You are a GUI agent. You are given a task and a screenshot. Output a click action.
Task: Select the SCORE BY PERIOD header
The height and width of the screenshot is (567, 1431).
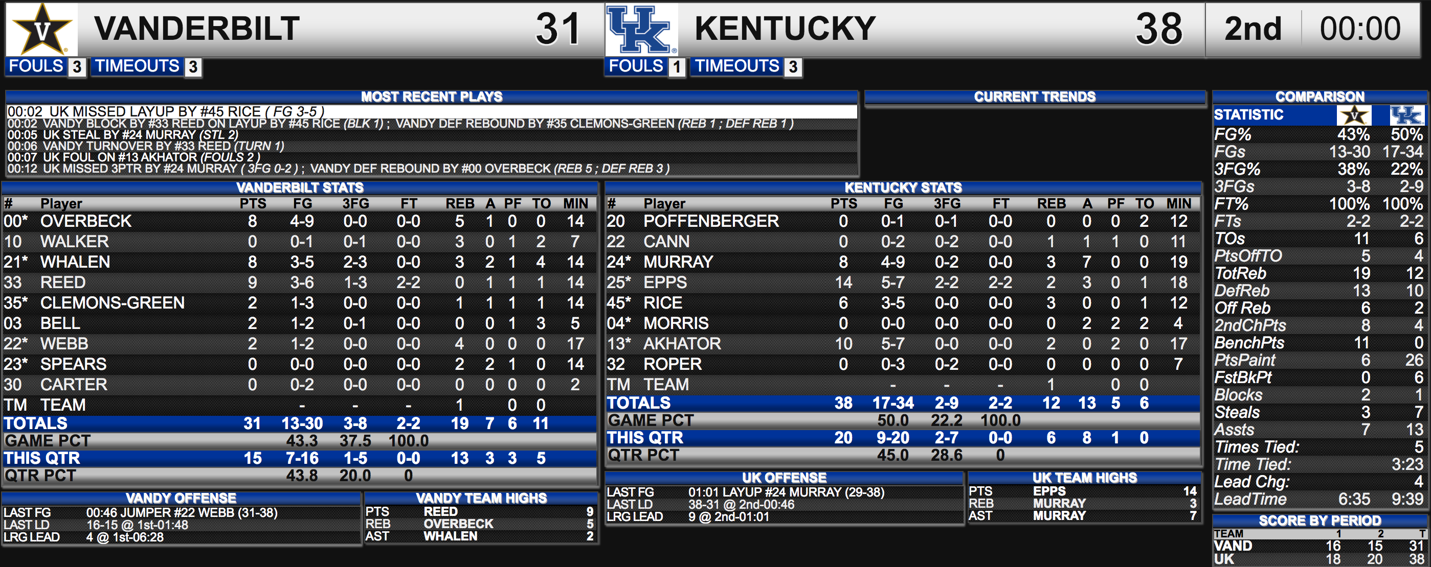pyautogui.click(x=1320, y=521)
